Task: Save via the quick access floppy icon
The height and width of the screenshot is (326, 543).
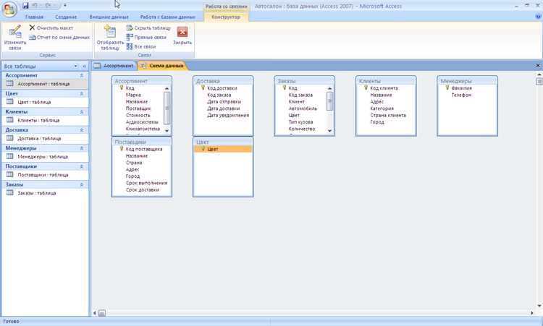Action: (x=25, y=6)
